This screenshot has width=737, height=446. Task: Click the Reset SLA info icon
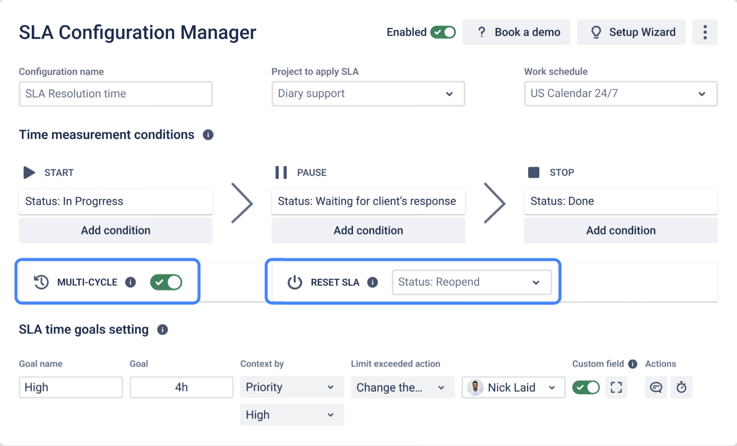373,282
